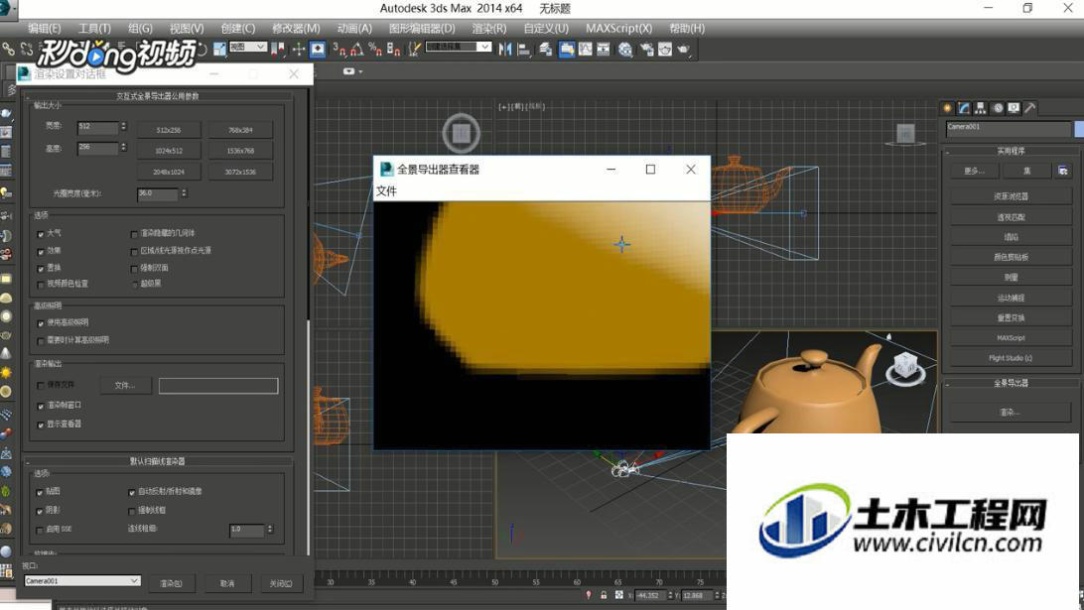Screen dimensions: 1084x610
Task: Open the Rendered Frame Window icon
Action: (665, 49)
